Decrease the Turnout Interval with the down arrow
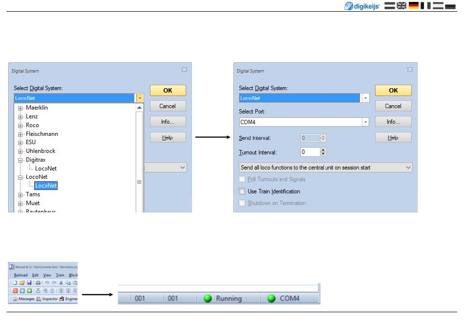464x321 pixels. (x=323, y=154)
